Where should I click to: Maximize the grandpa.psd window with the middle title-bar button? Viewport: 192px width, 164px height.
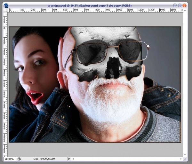[x=180, y=5]
